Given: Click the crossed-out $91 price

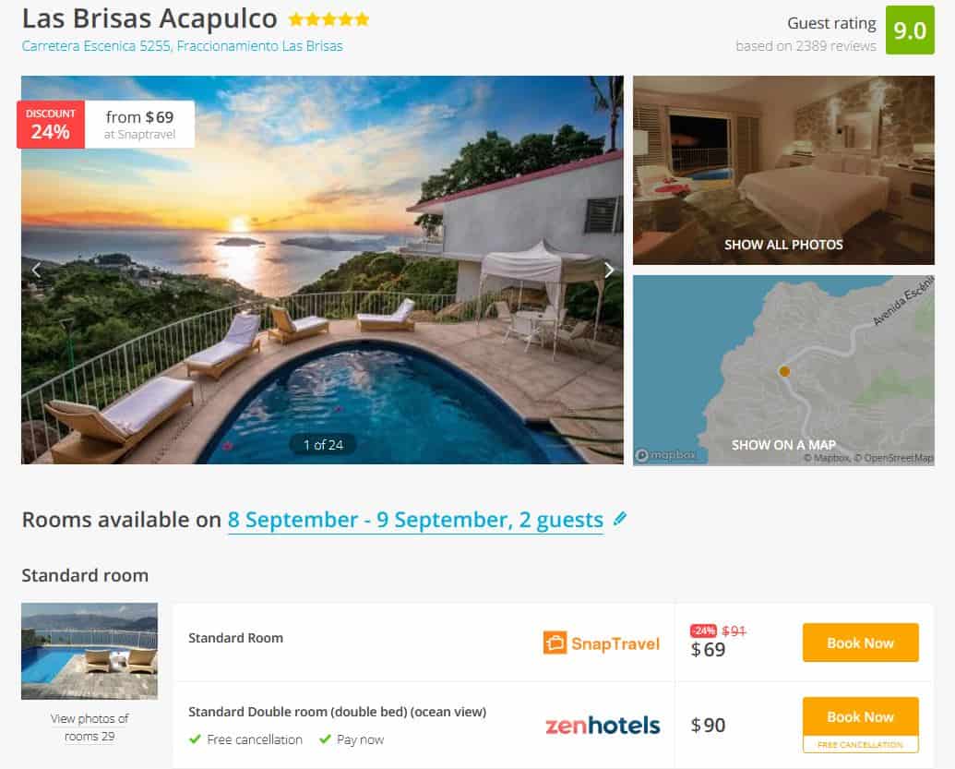Looking at the screenshot, I should (x=734, y=631).
